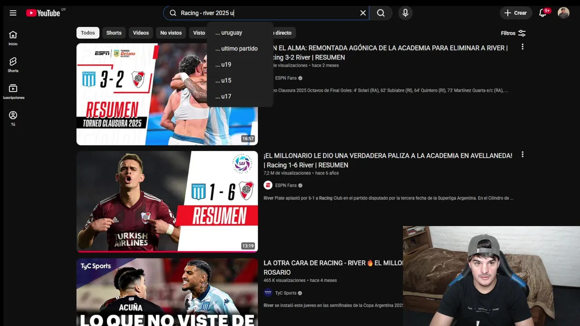580x326 pixels.
Task: Click the 'River se instaló este jueves' description
Action: coord(333,305)
